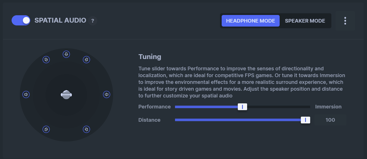This screenshot has width=367, height=159.
Task: Click the Distance slider handle
Action: point(305,120)
